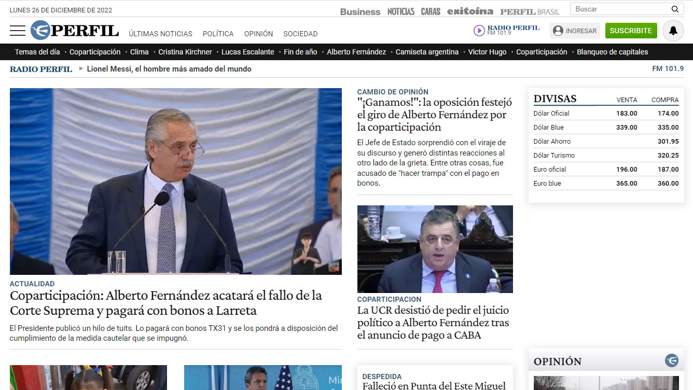Viewport: 693px width, 390px height.
Task: Open notifications bell icon
Action: coord(673,31)
